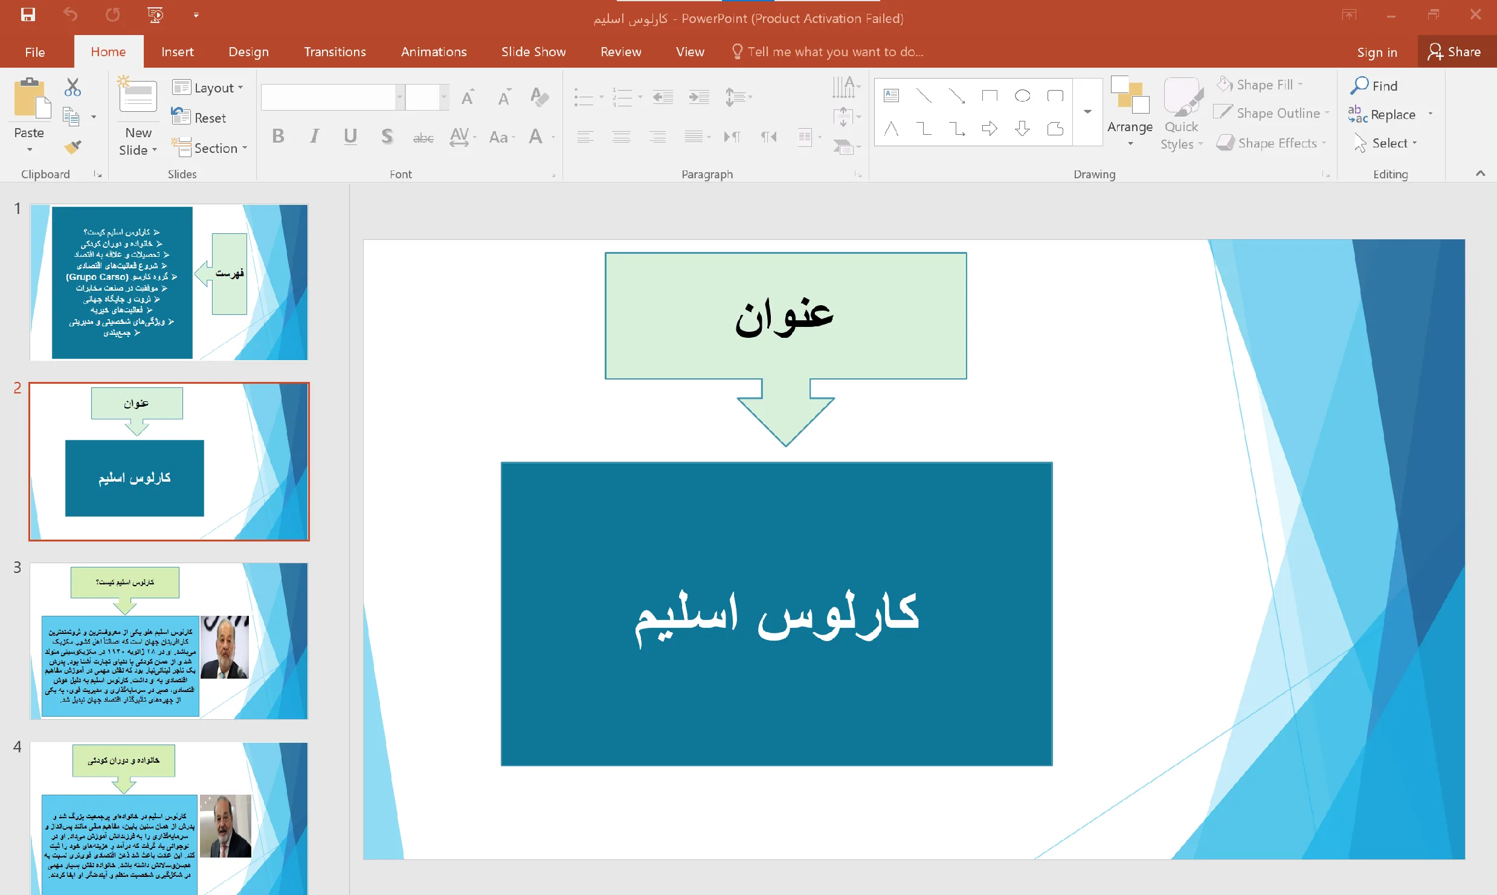This screenshot has height=895, width=1497.
Task: Click the Convert to SmartArt icon
Action: coord(846,146)
